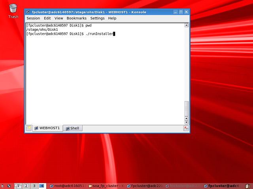This screenshot has width=253, height=189.
Task: Click the scrollbar down arrow at bottom
Action: (186, 122)
